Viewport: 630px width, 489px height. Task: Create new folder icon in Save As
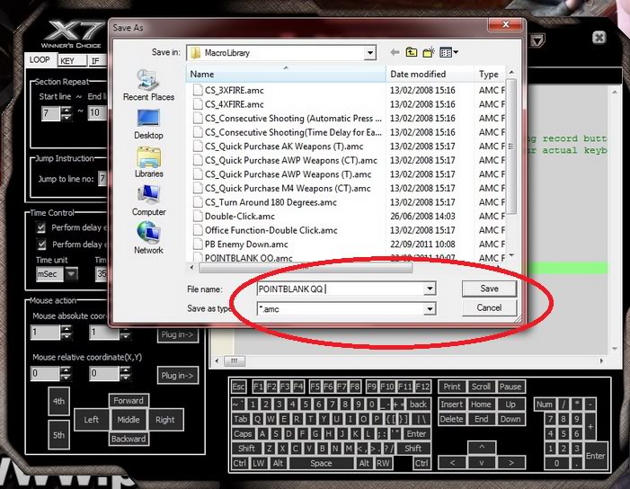(x=429, y=52)
